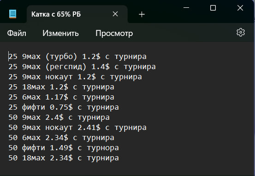Image resolution: width=255 pixels, height=176 pixels.
Task: Click the 25 6мах 1.17$ line
Action: (61, 97)
